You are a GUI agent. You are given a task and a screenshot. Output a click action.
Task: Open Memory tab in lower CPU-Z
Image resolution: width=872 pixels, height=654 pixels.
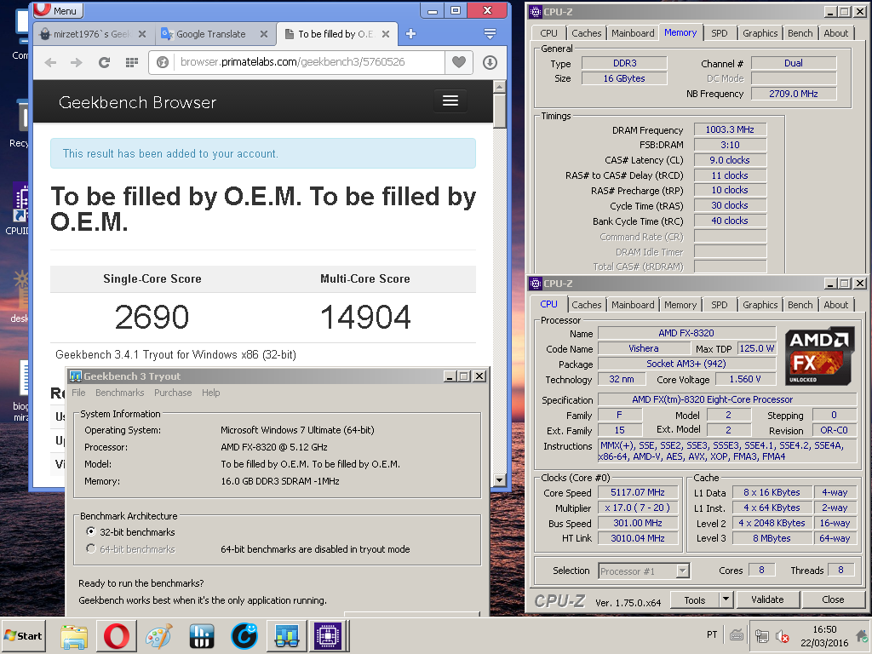pyautogui.click(x=680, y=305)
